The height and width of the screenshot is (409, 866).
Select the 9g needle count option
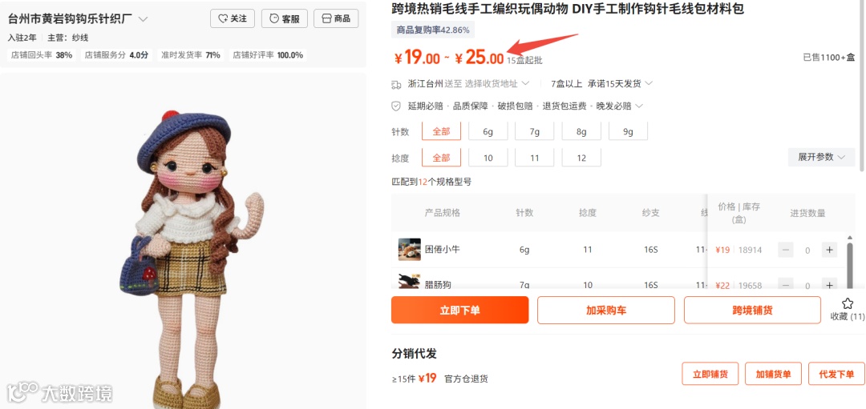coord(628,132)
